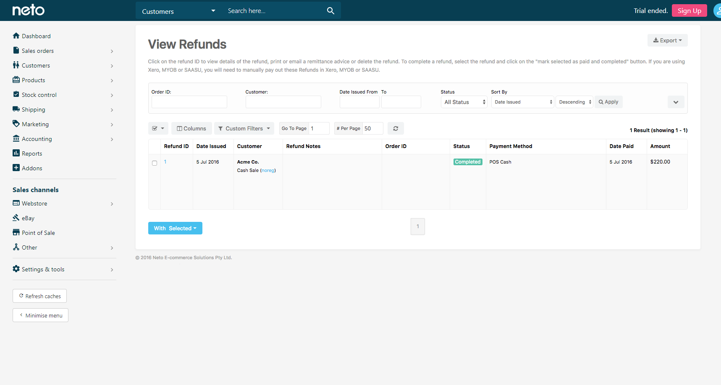Open the Export dropdown
The image size is (721, 385).
pyautogui.click(x=667, y=40)
